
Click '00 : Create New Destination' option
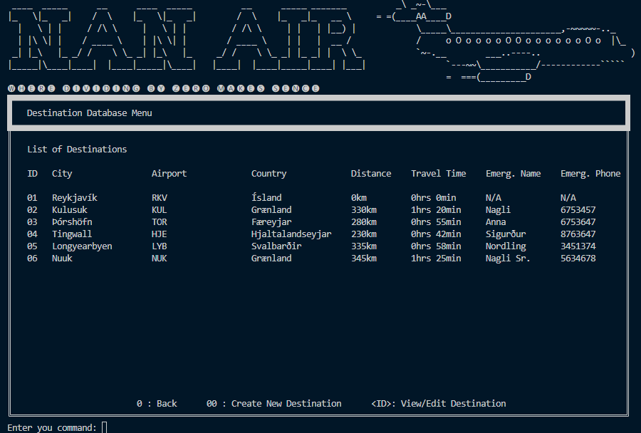273,404
